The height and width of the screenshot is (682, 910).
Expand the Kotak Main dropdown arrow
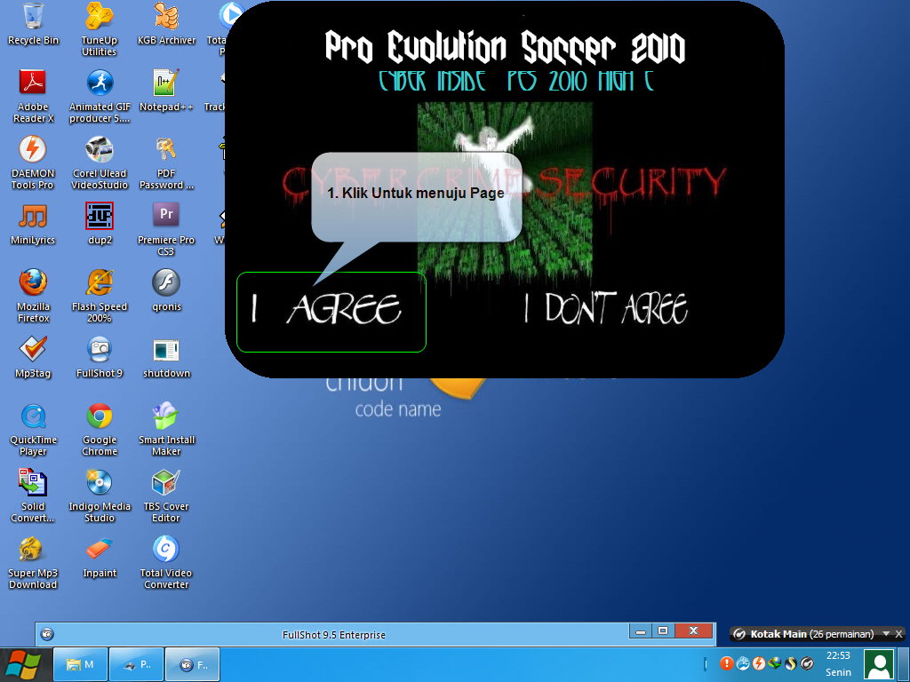point(886,634)
